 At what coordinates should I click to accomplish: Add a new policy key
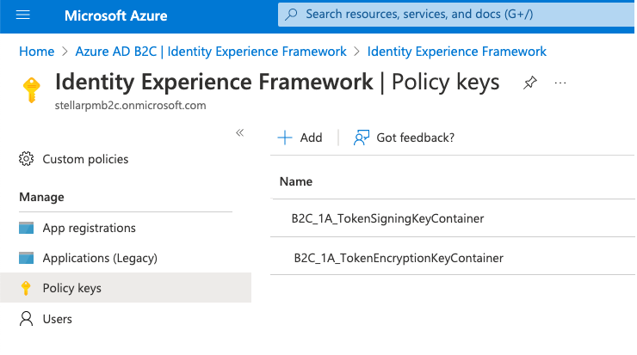tap(300, 138)
